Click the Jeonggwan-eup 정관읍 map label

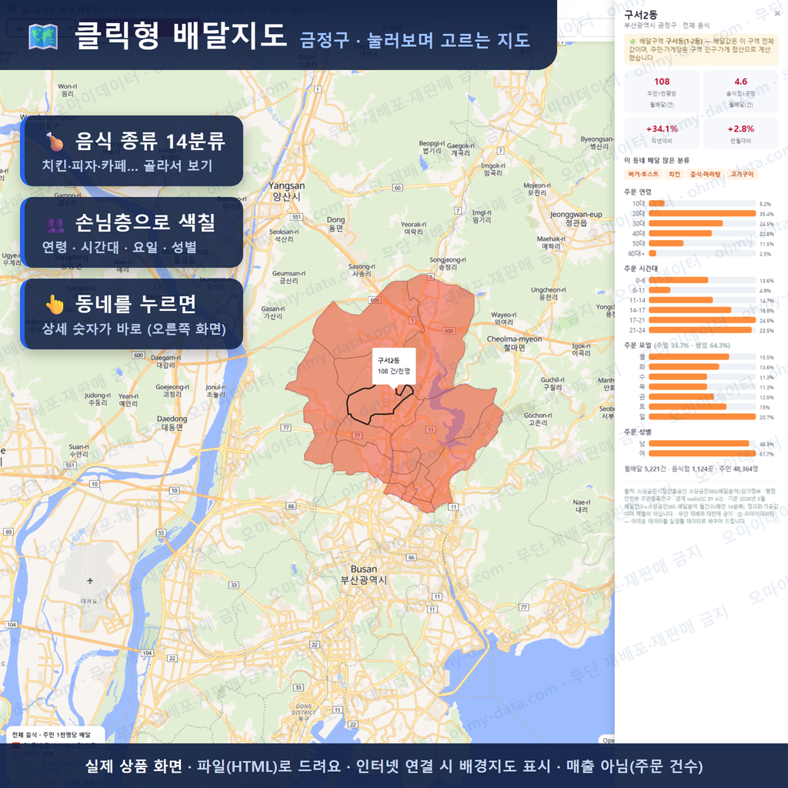coord(576,219)
